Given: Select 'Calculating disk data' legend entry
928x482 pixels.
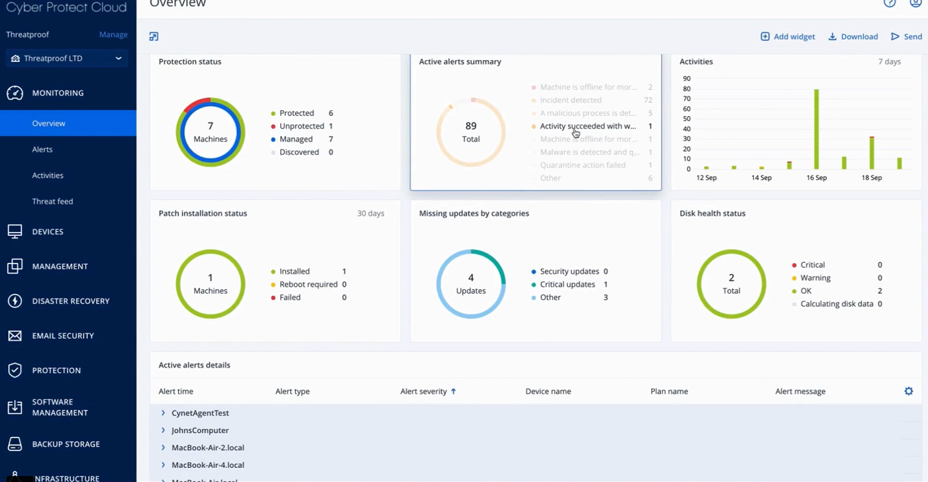Looking at the screenshot, I should [x=837, y=304].
